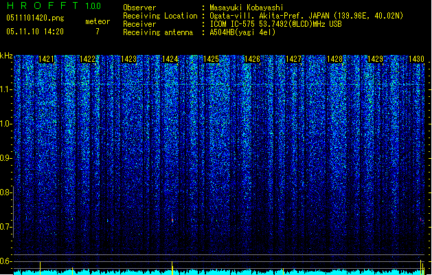Click the 1430 time marker
432x275 pixels.
(x=416, y=59)
